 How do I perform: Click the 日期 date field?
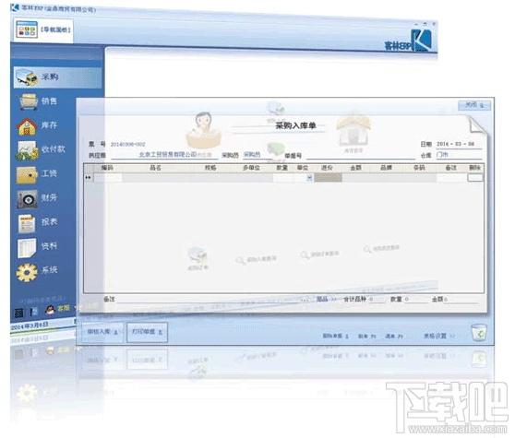(459, 144)
